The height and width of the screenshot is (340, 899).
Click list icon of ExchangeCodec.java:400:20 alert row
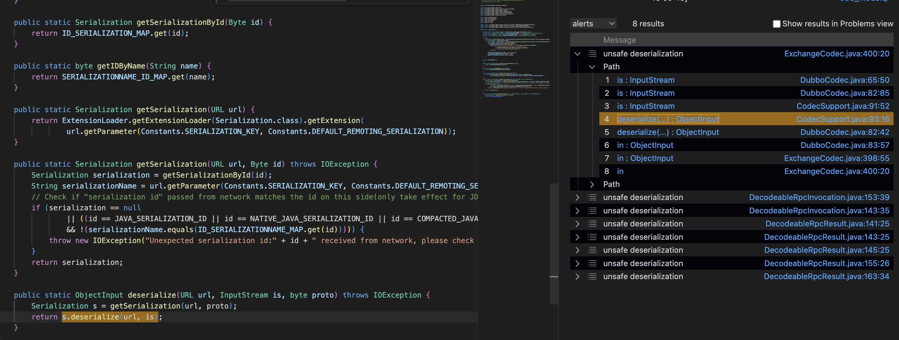tap(592, 54)
